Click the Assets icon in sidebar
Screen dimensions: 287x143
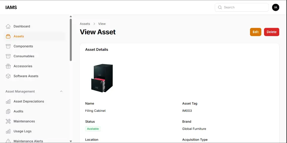pyautogui.click(x=8, y=36)
